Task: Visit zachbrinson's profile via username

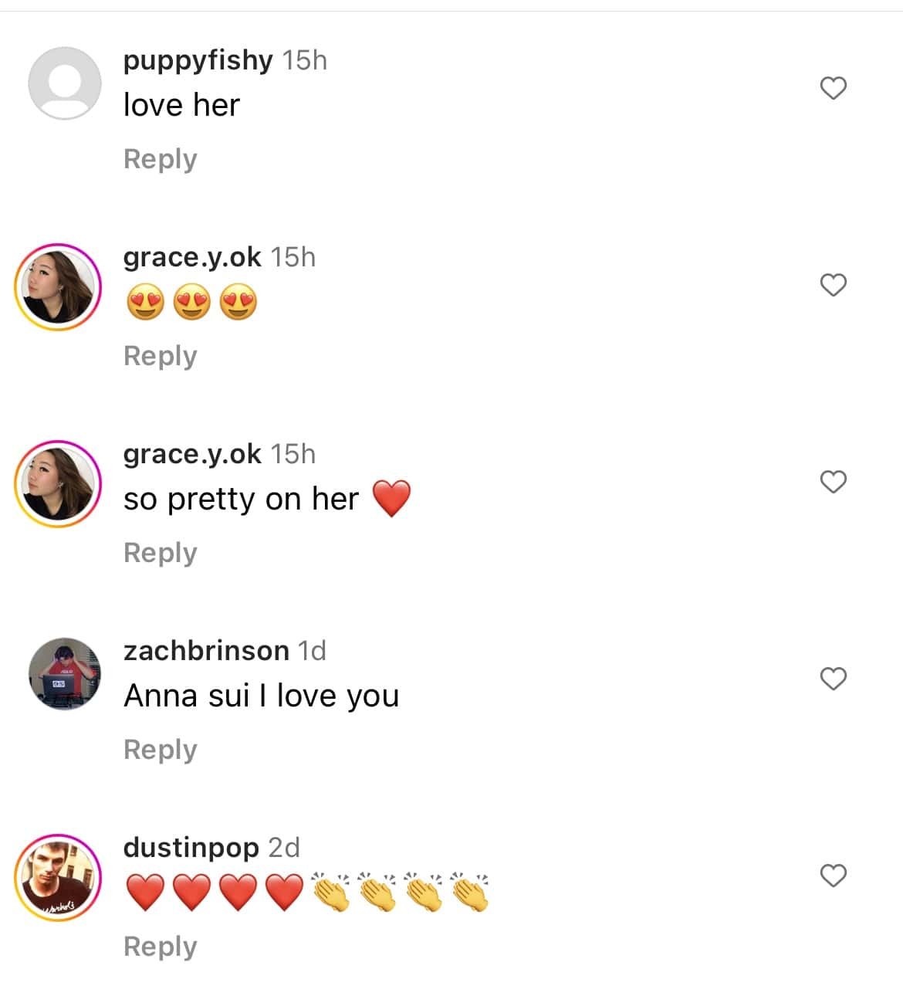Action: [x=206, y=651]
